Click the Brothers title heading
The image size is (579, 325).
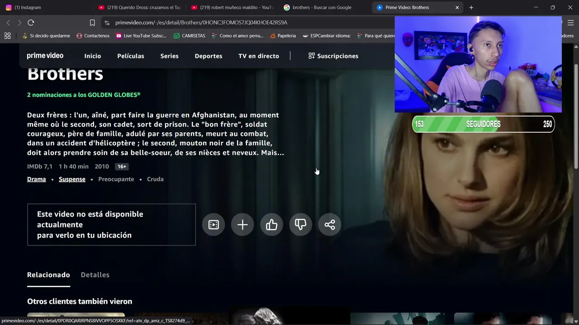(65, 74)
